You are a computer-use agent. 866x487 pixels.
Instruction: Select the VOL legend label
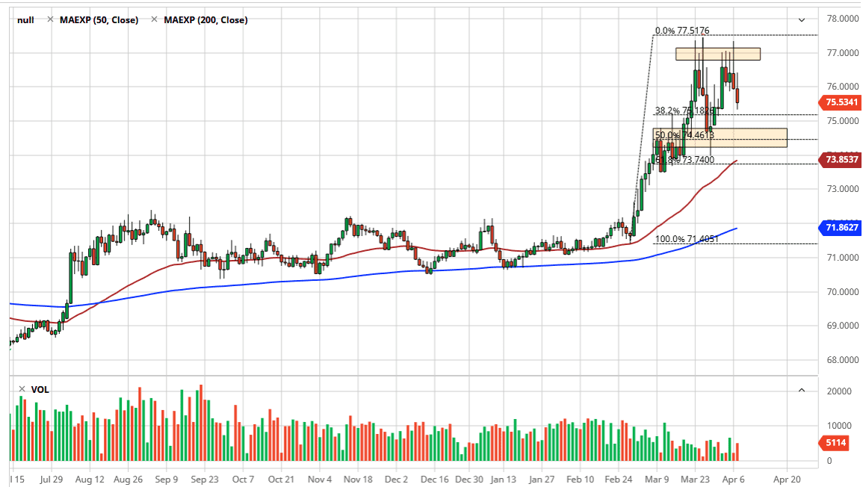tap(41, 390)
